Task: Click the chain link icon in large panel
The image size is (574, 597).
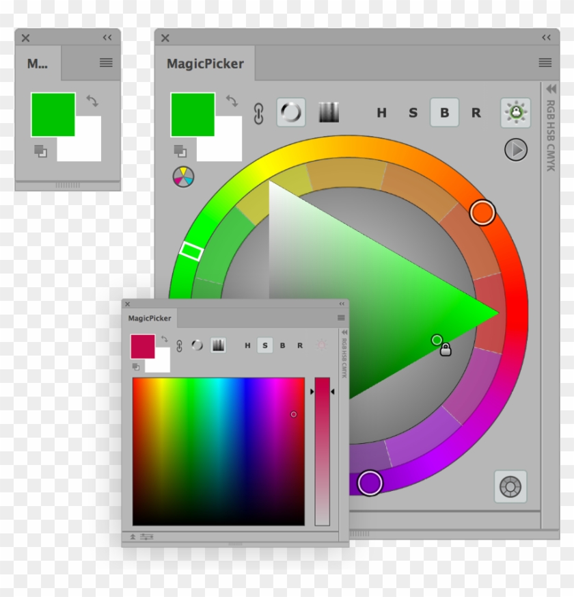Action: (259, 113)
